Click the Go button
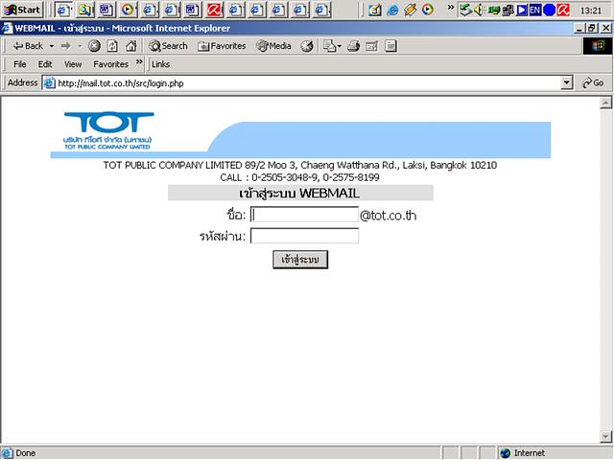 (593, 83)
